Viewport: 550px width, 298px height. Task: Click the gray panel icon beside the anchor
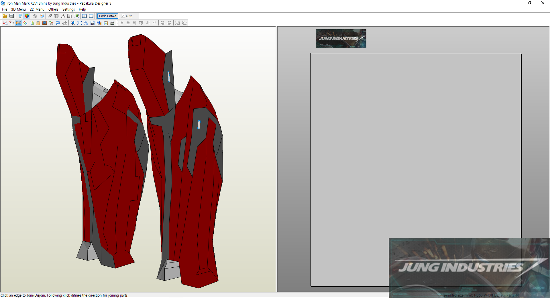pyautogui.click(x=70, y=16)
